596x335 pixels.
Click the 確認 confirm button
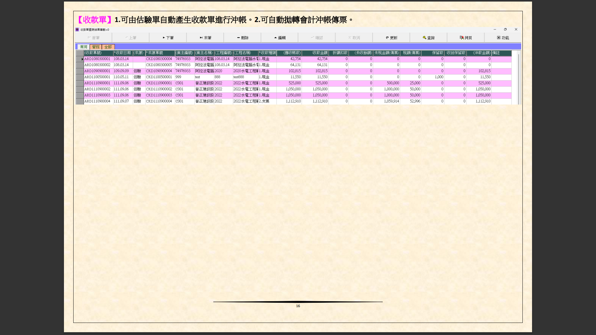click(317, 38)
